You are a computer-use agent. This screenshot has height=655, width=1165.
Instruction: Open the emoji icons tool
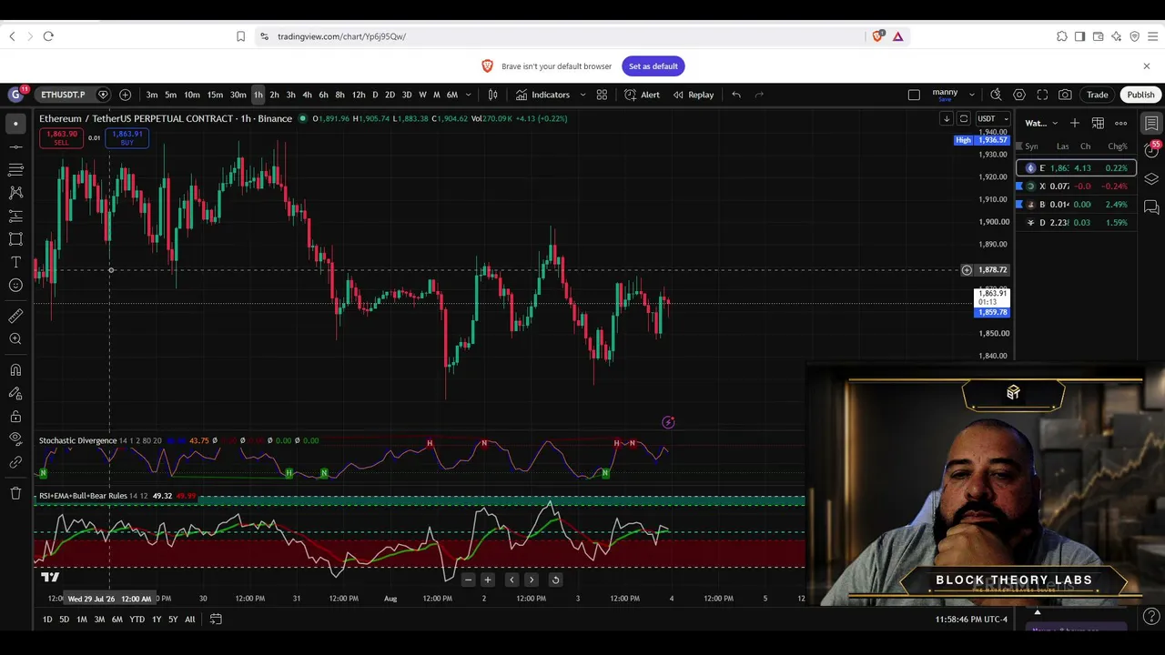15,286
